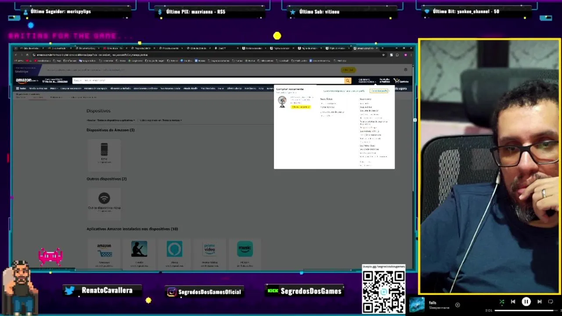Click the 'falls' album cover thumbnail
This screenshot has width=562, height=316.
tap(417, 305)
